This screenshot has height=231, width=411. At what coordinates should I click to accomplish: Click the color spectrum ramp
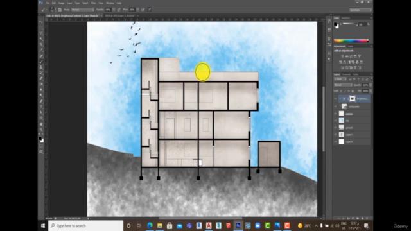(351, 41)
